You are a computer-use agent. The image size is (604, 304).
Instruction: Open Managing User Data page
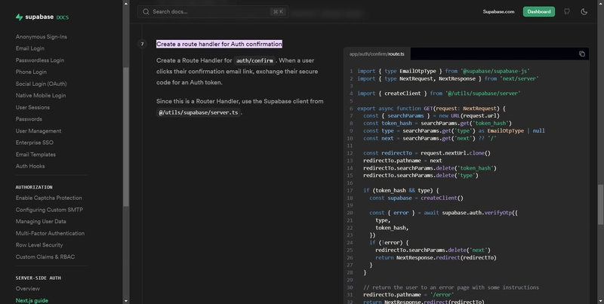(41, 221)
